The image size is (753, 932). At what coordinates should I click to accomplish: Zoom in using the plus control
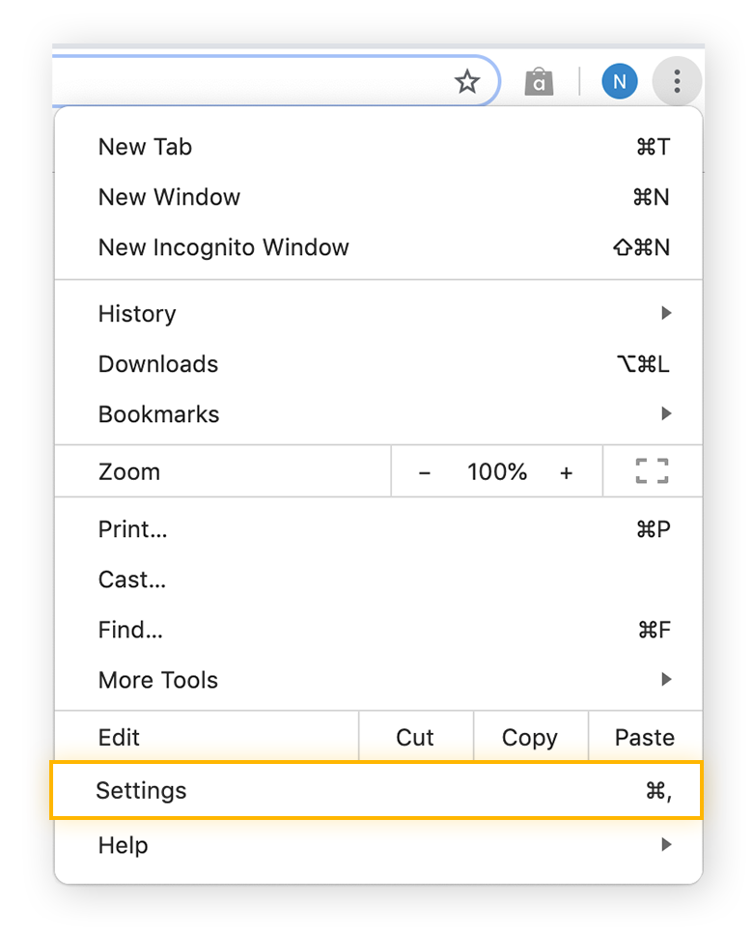click(x=567, y=472)
